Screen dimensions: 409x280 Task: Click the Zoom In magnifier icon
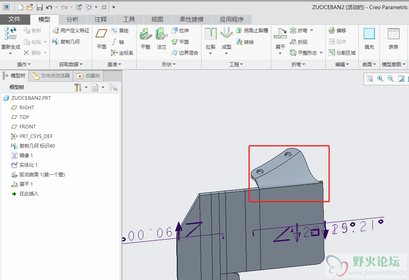click(380, 79)
